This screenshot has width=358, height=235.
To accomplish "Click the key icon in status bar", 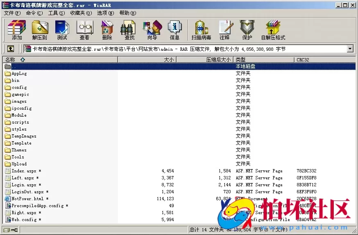I will [x=14, y=230].
